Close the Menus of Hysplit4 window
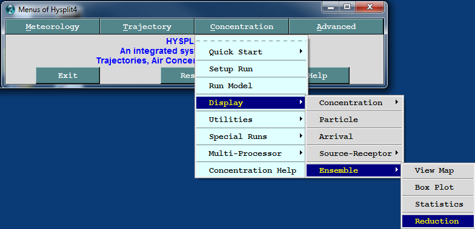475x229 pixels. [370, 7]
